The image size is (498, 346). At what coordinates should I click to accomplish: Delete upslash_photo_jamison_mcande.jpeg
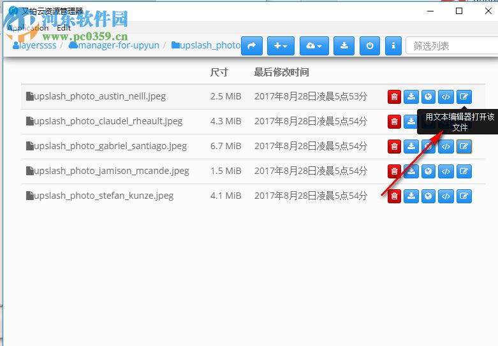coord(394,171)
